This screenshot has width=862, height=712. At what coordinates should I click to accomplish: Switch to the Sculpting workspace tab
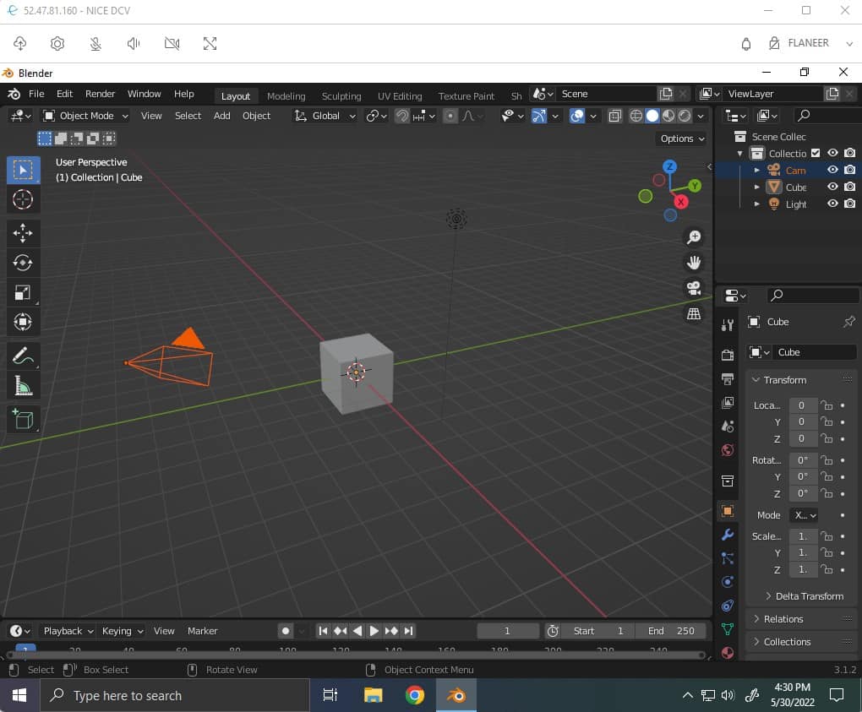341,96
